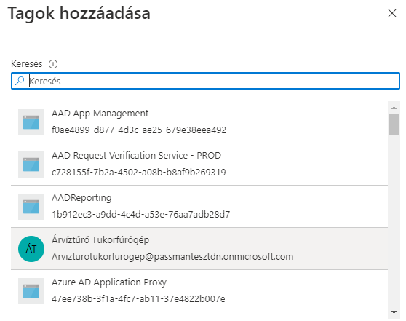Select user Árvíztűrő Tükörfúrógép
Screen dimensions: 406x321
(199, 249)
